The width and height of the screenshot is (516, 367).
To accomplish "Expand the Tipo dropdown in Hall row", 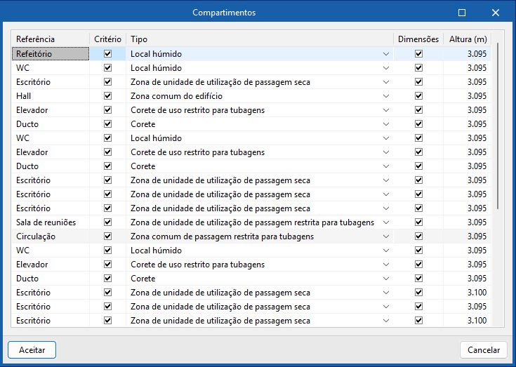I will [x=386, y=96].
